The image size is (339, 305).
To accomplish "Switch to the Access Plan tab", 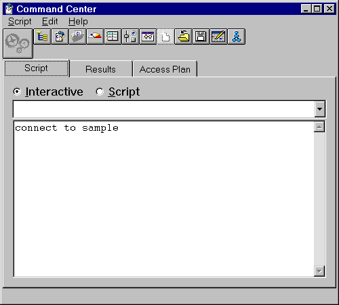I will [x=165, y=69].
